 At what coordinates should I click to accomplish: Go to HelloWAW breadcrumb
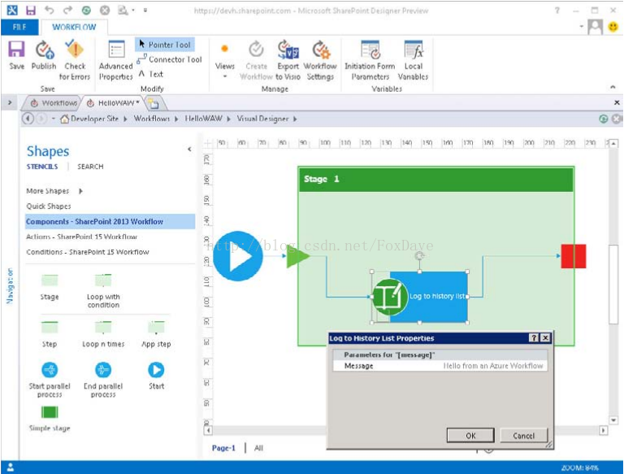pos(203,119)
